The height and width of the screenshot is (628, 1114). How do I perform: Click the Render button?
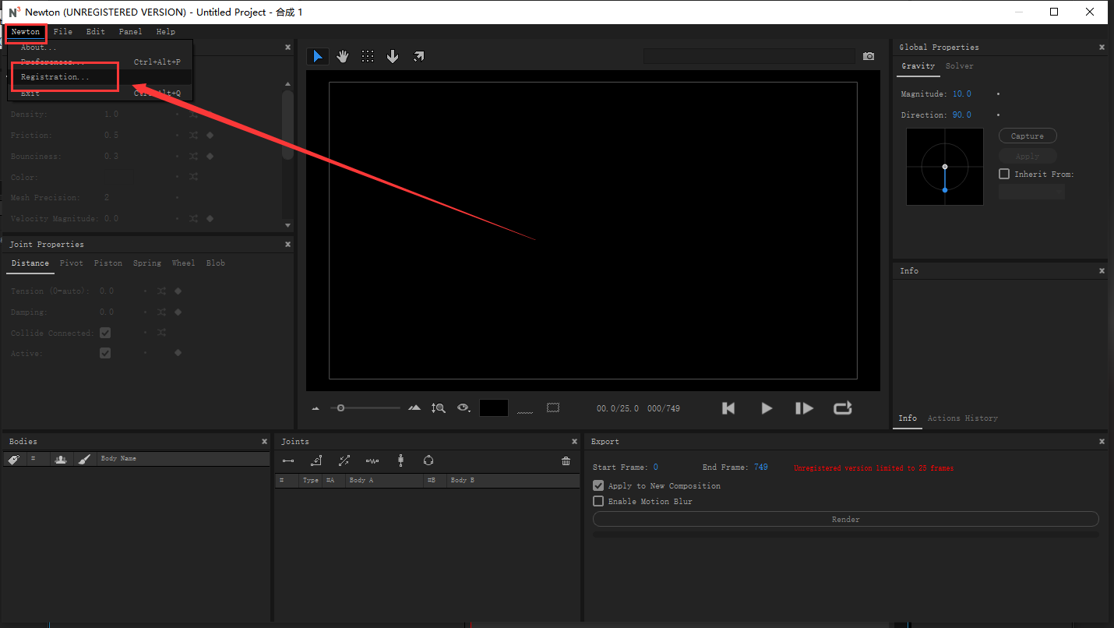845,519
